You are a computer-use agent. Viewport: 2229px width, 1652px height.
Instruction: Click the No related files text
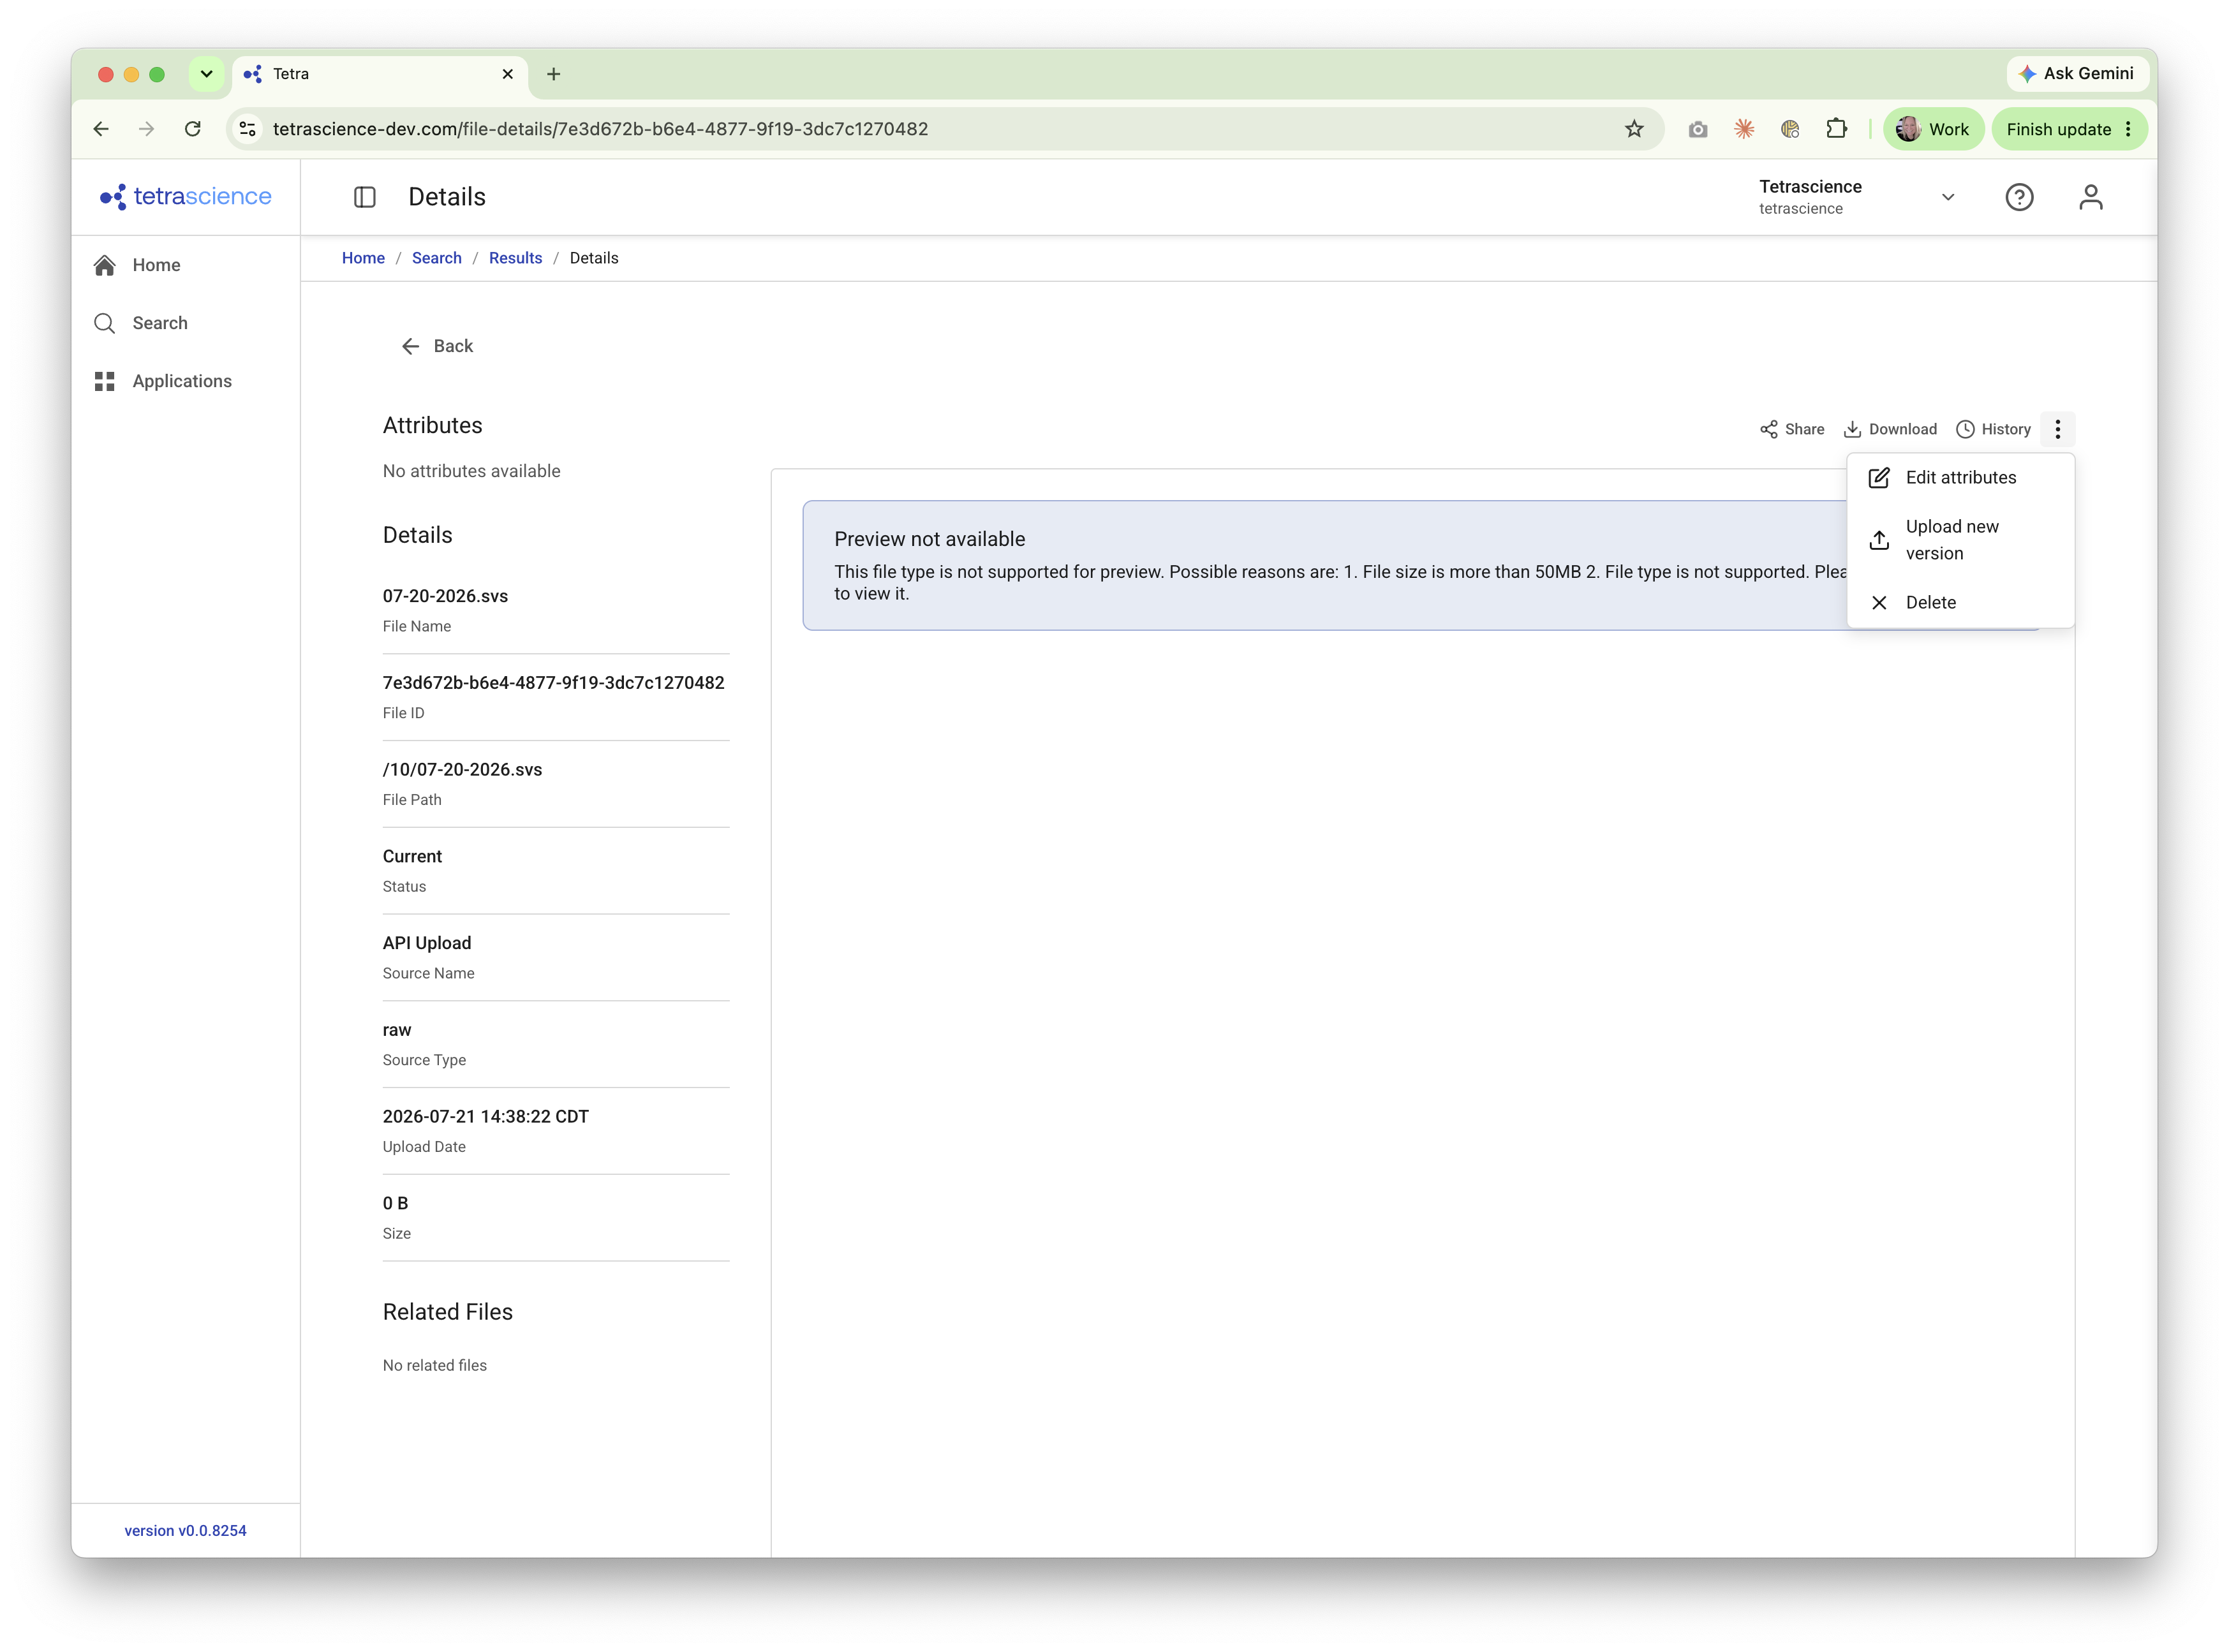pos(434,1366)
